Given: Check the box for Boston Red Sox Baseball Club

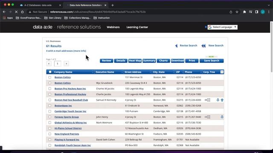Looking at the screenshot, I should tap(50, 100).
